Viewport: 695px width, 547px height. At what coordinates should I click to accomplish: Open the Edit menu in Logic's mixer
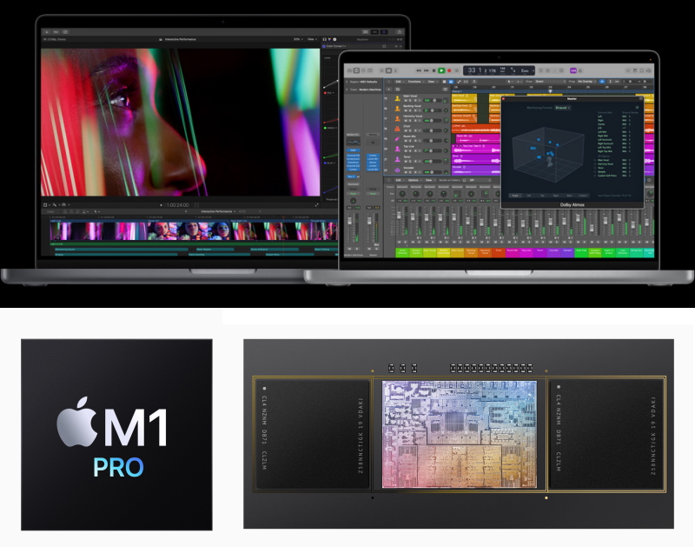[399, 180]
